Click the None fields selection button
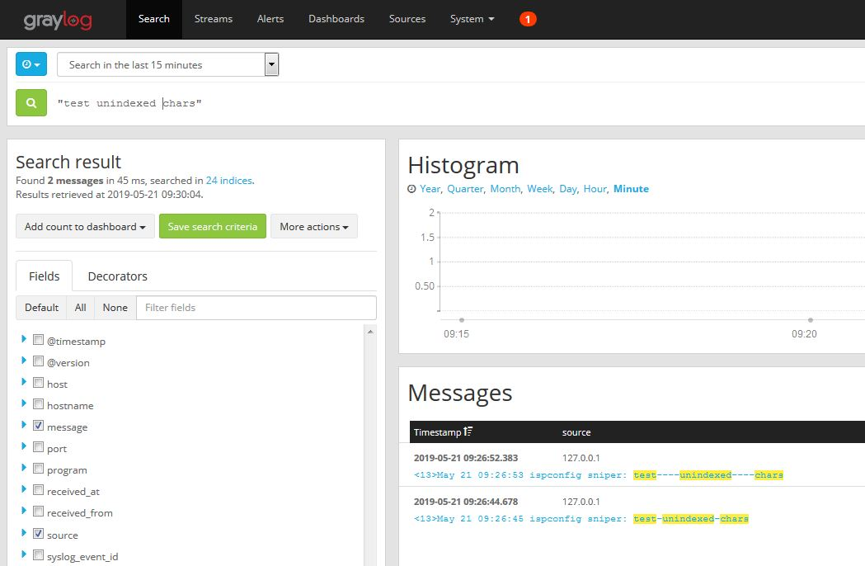The image size is (865, 566). click(115, 307)
